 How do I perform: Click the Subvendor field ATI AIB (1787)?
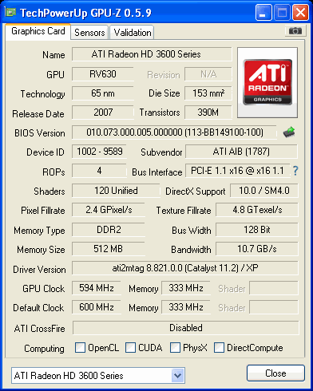tap(241, 152)
